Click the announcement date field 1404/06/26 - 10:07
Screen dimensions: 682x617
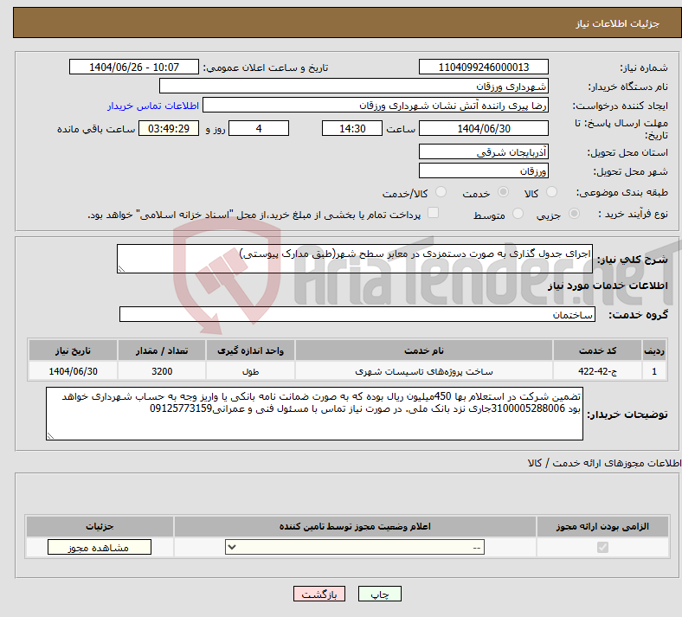134,67
